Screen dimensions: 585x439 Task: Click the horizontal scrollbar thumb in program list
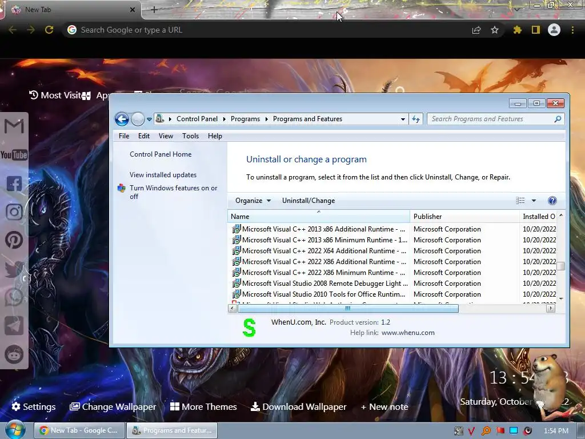pyautogui.click(x=348, y=308)
